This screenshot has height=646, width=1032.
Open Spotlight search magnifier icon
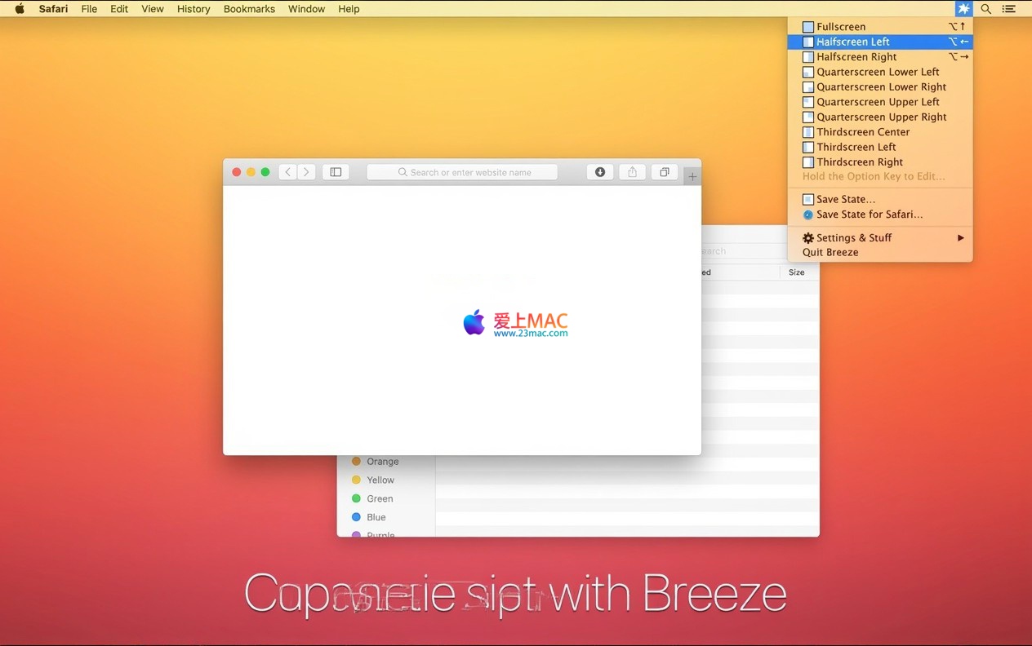point(986,9)
